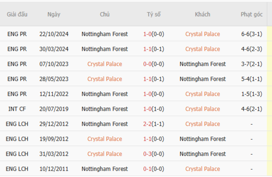Click Nottingham Forest away team on 07/10/2023
Screen dimensions: 272x177
(x=203, y=64)
